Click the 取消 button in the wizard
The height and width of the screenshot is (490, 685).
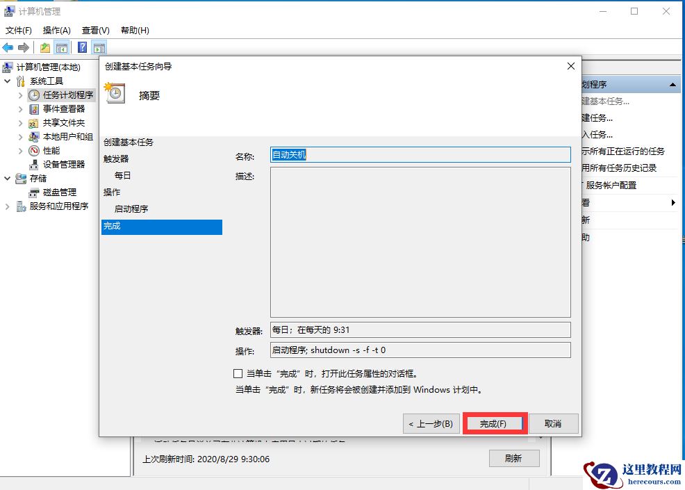554,423
